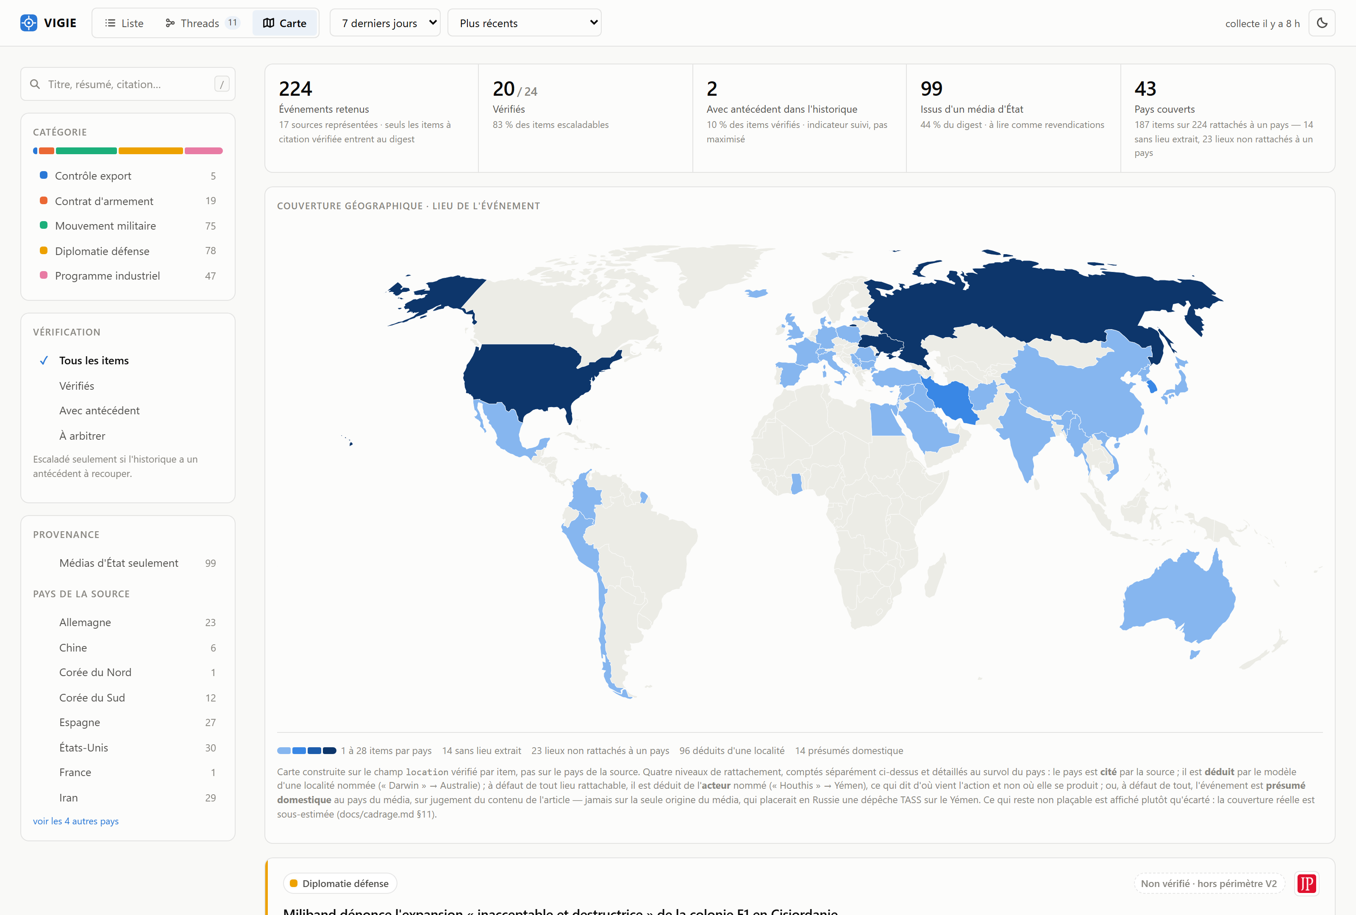Viewport: 1356px width, 915px height.
Task: Filter by Contrôle export category
Action: (x=128, y=175)
